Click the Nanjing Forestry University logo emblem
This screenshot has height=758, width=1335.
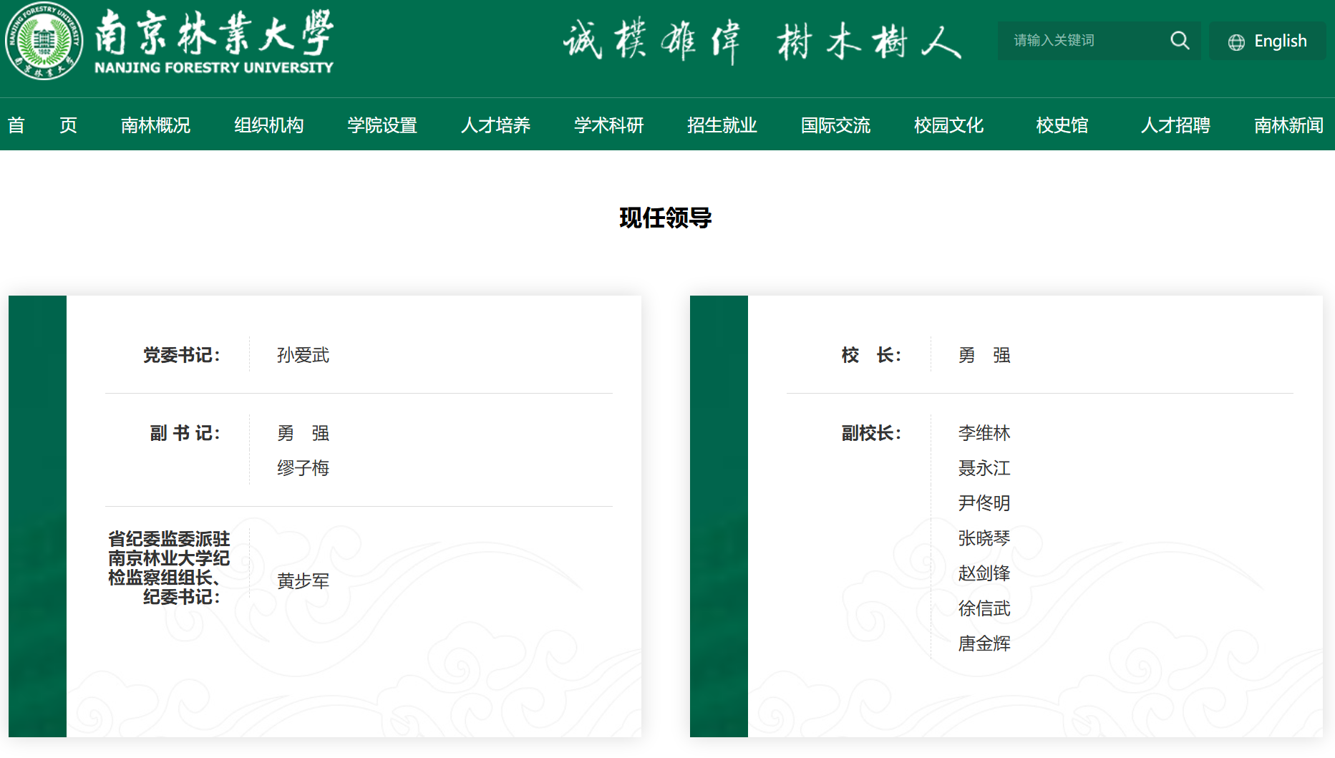click(44, 41)
